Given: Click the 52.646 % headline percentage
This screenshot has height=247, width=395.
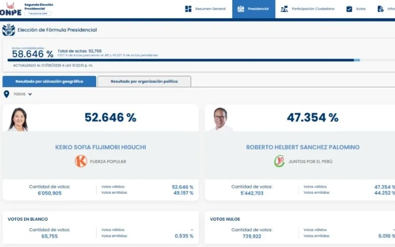Looking at the screenshot, I should click(x=110, y=118).
